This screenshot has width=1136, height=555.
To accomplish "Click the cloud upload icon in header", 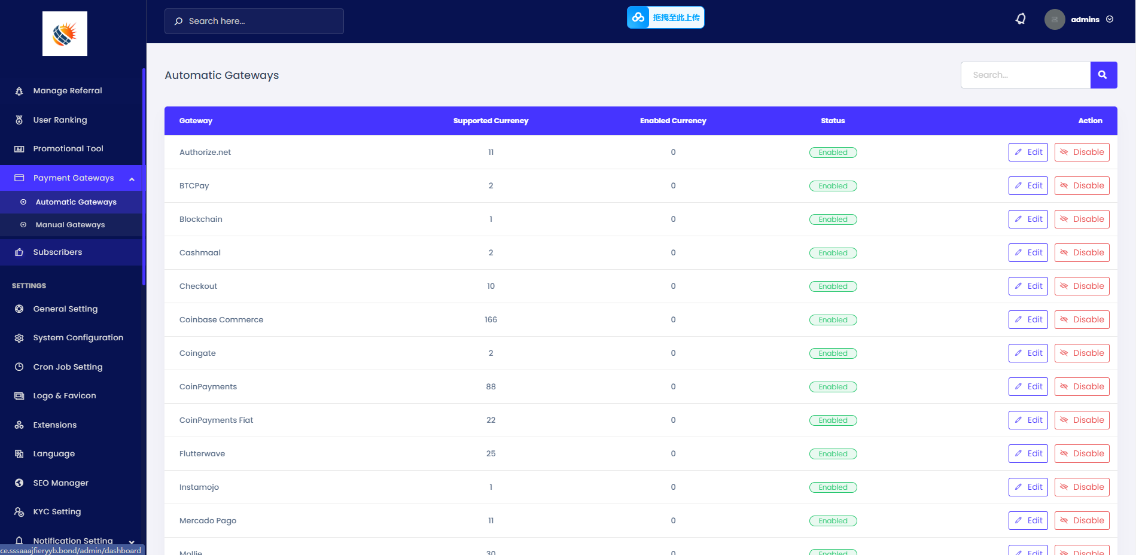I will 638,17.
